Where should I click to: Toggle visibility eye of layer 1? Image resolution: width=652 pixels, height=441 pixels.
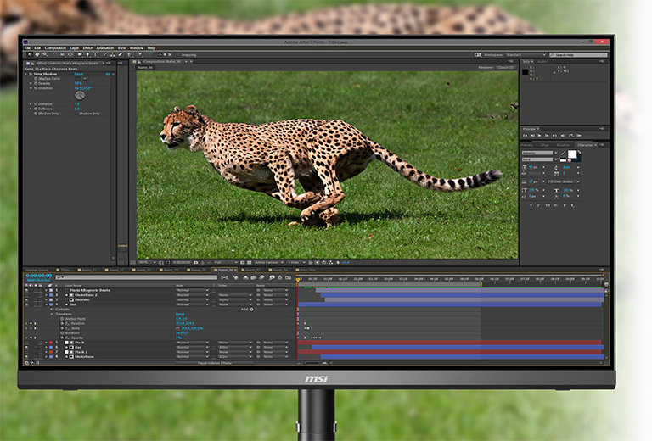27,290
